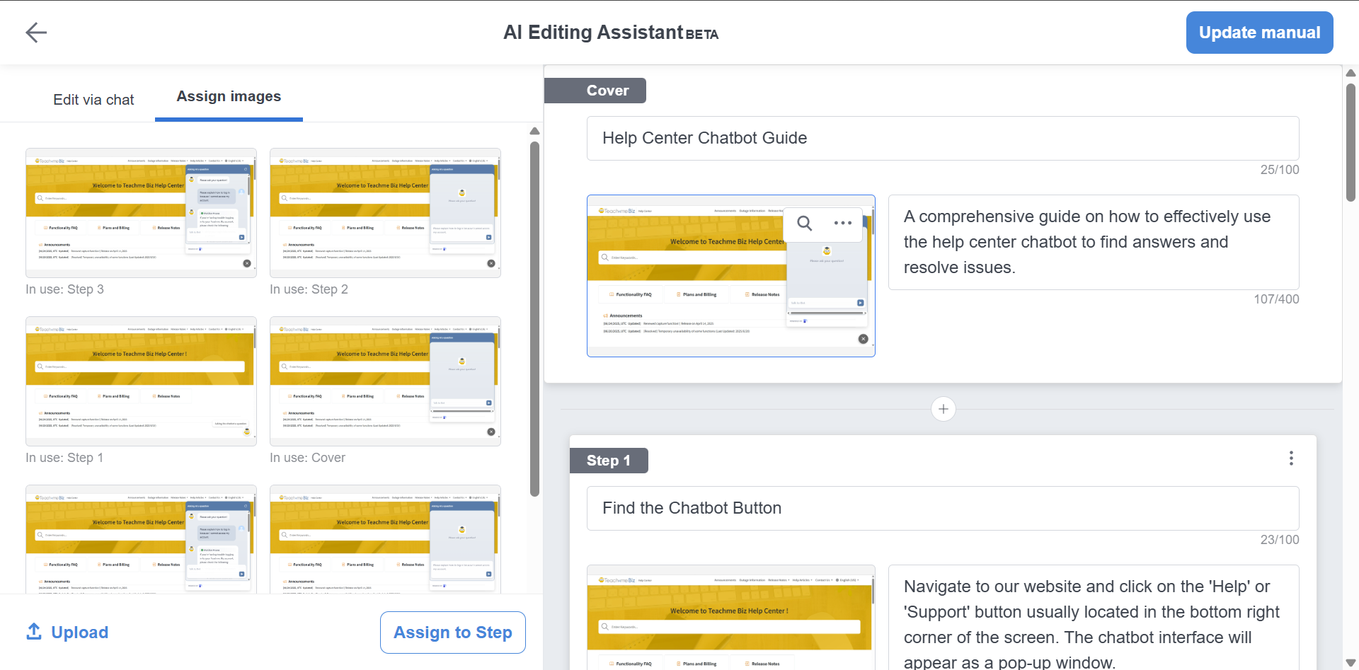Edit the Help Center Chatbot Guide title field
Image resolution: width=1359 pixels, height=670 pixels.
[942, 138]
